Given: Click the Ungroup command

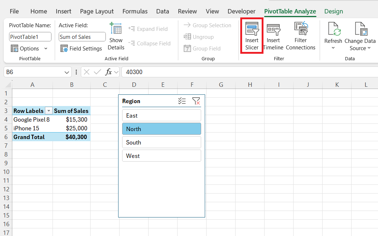Looking at the screenshot, I should click(199, 37).
